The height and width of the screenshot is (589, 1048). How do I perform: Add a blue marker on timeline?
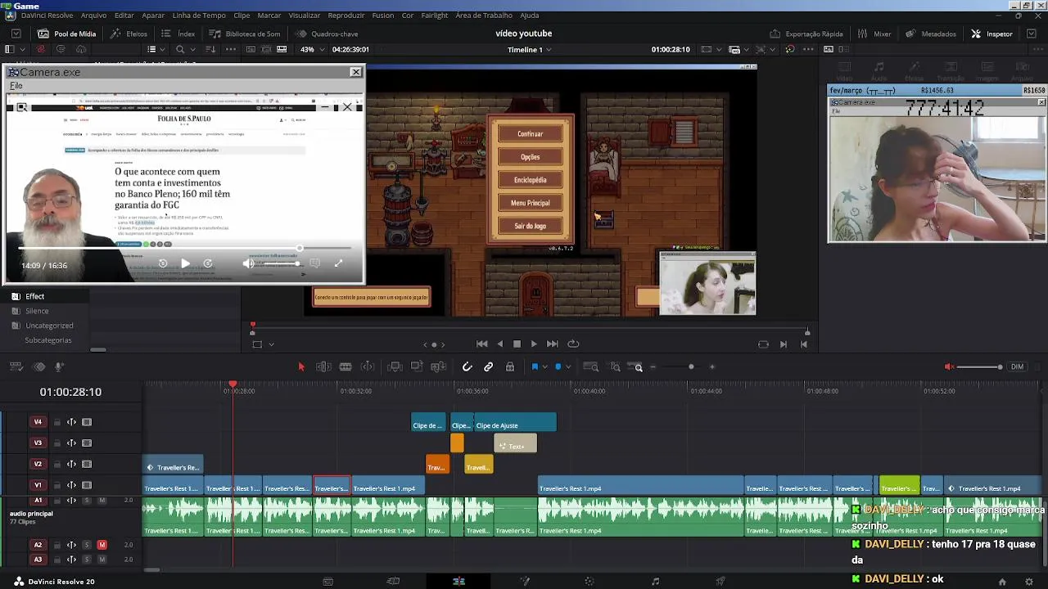pos(558,367)
